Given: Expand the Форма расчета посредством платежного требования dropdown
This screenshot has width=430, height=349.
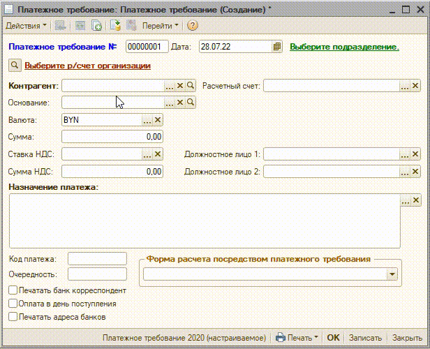Looking at the screenshot, I should pos(392,275).
